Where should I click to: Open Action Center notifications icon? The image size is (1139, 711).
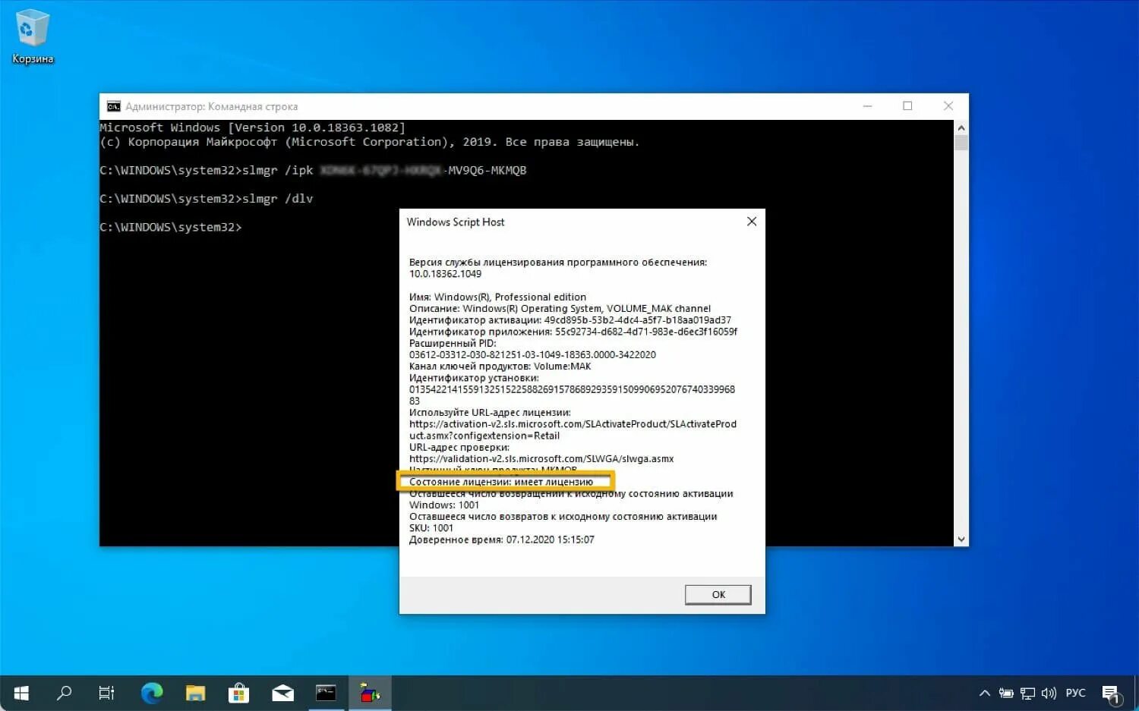(1111, 694)
